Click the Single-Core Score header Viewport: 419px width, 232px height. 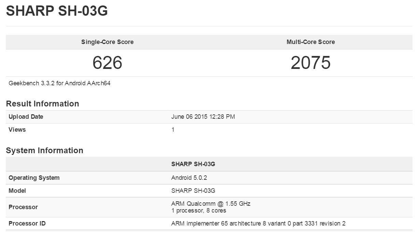[107, 42]
